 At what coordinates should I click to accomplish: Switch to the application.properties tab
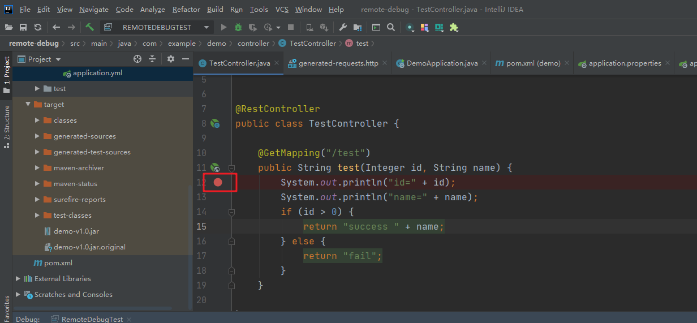625,63
